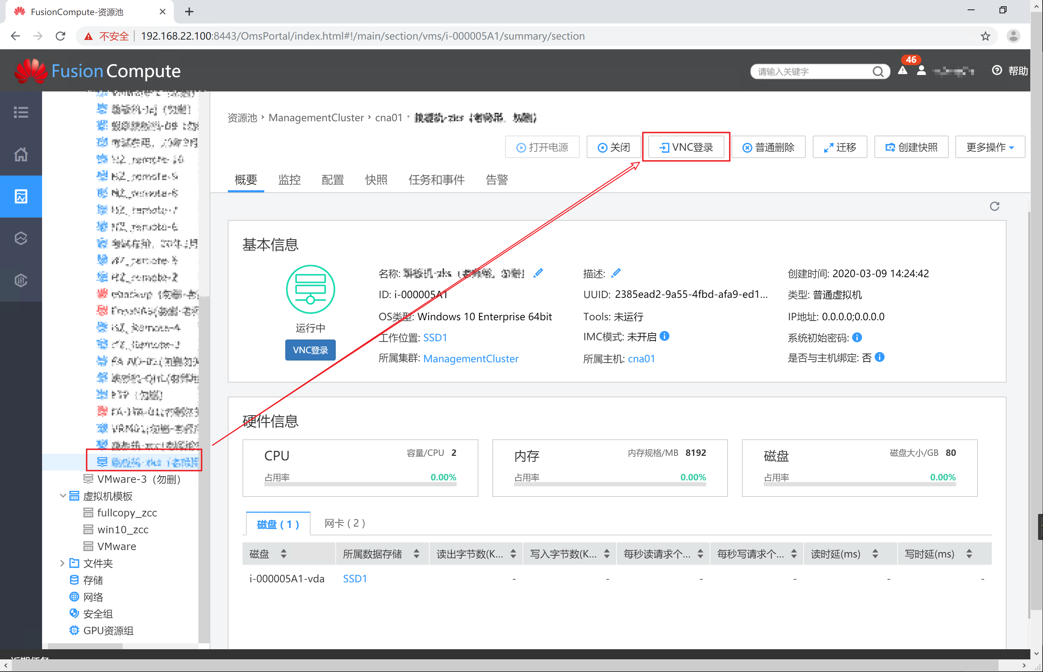Bookmark page with star icon
Image resolution: width=1043 pixels, height=672 pixels.
(x=985, y=36)
